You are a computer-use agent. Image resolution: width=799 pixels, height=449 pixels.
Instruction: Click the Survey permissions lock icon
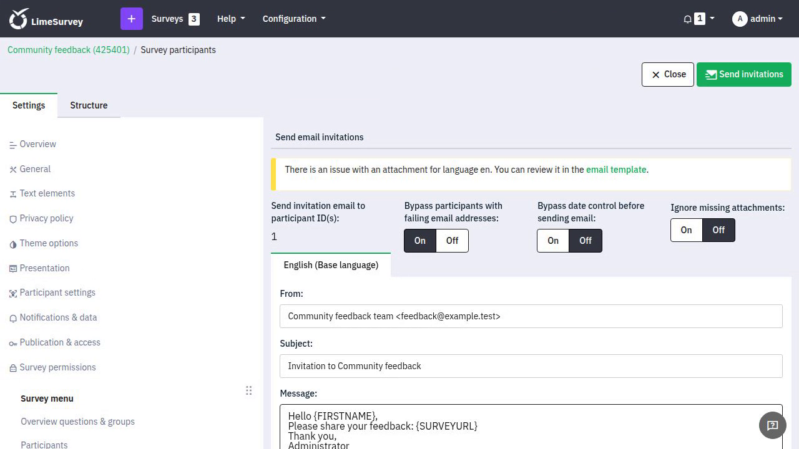click(13, 368)
